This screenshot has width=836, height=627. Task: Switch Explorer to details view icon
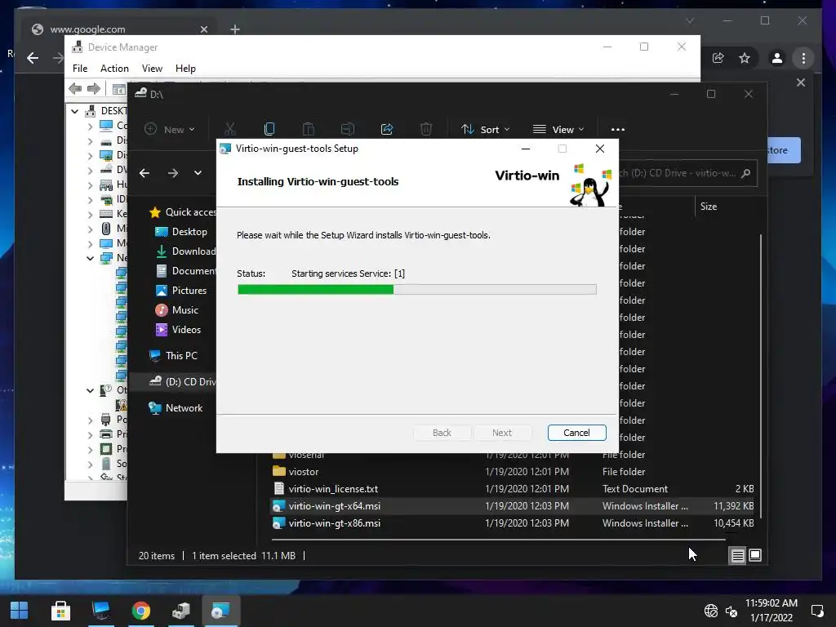[737, 555]
